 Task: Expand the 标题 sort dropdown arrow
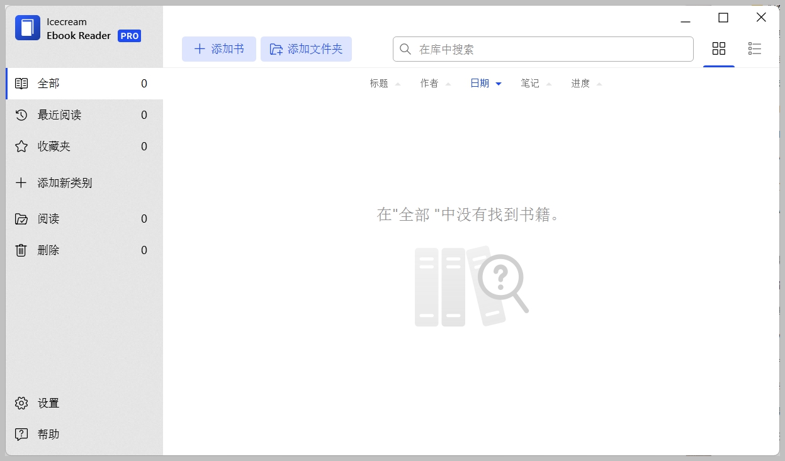coord(397,83)
